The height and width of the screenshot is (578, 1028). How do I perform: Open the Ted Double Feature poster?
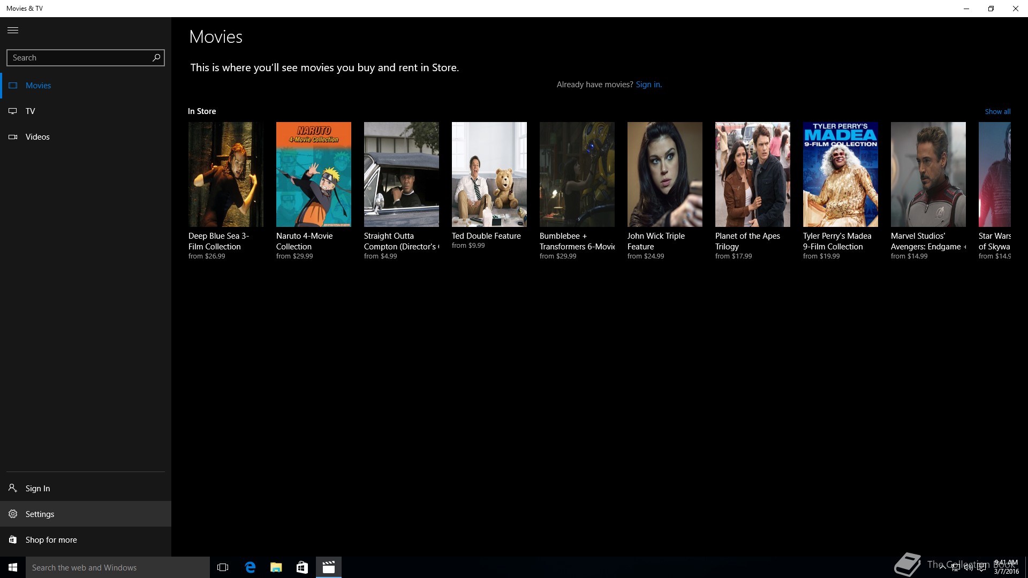tap(489, 174)
